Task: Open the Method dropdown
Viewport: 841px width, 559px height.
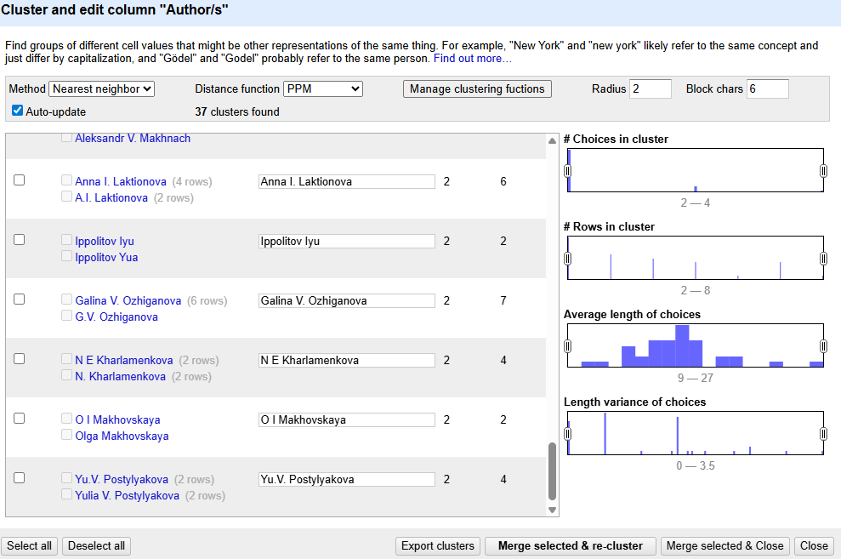Action: [x=101, y=88]
